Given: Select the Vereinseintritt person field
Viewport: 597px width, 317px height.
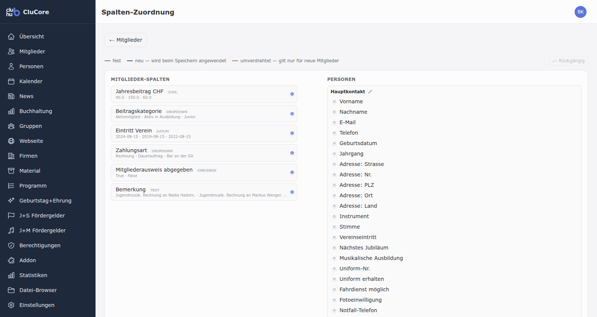Looking at the screenshot, I should [x=454, y=237].
